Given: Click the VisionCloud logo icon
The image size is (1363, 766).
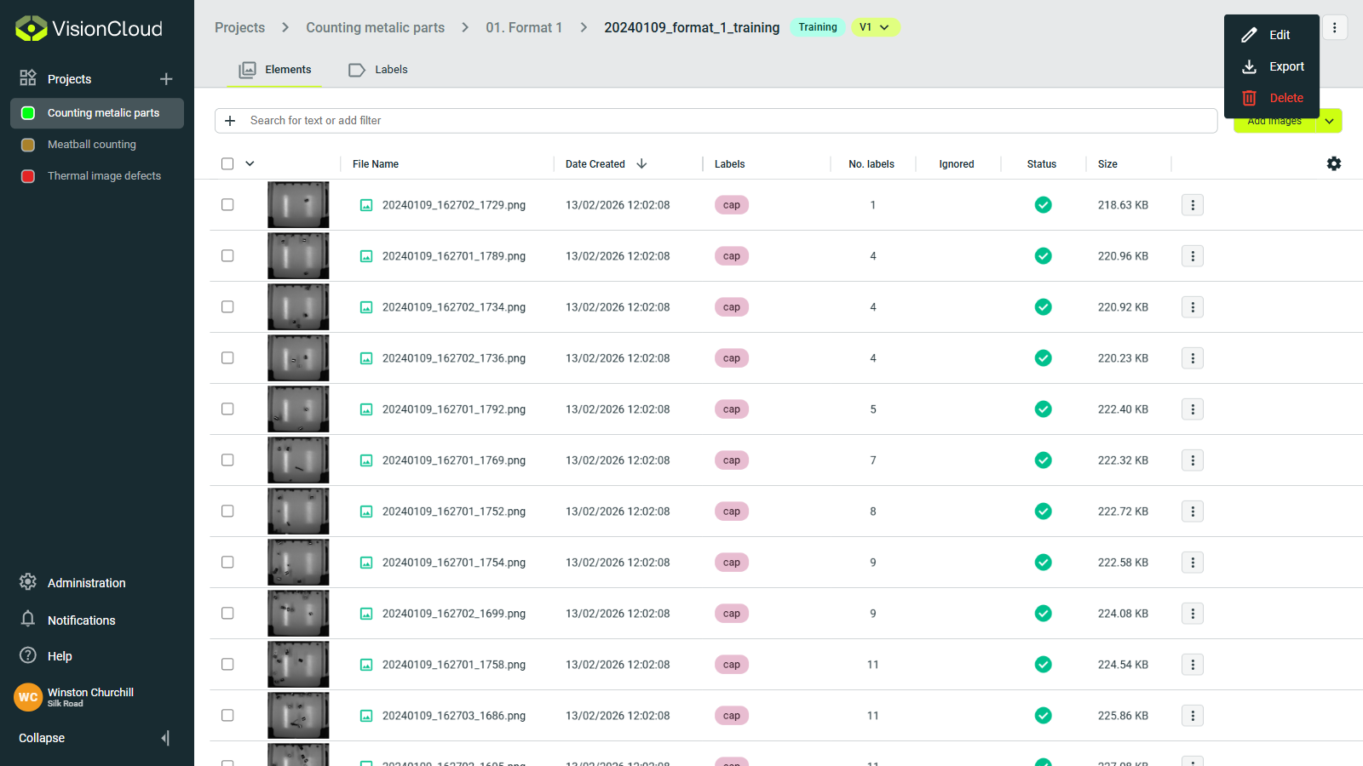Looking at the screenshot, I should [30, 28].
